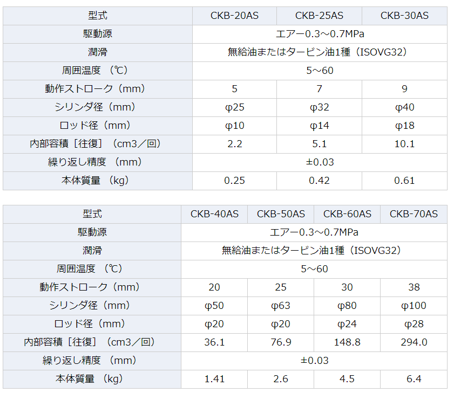Click the φ24 rod diameter value

pos(347,324)
